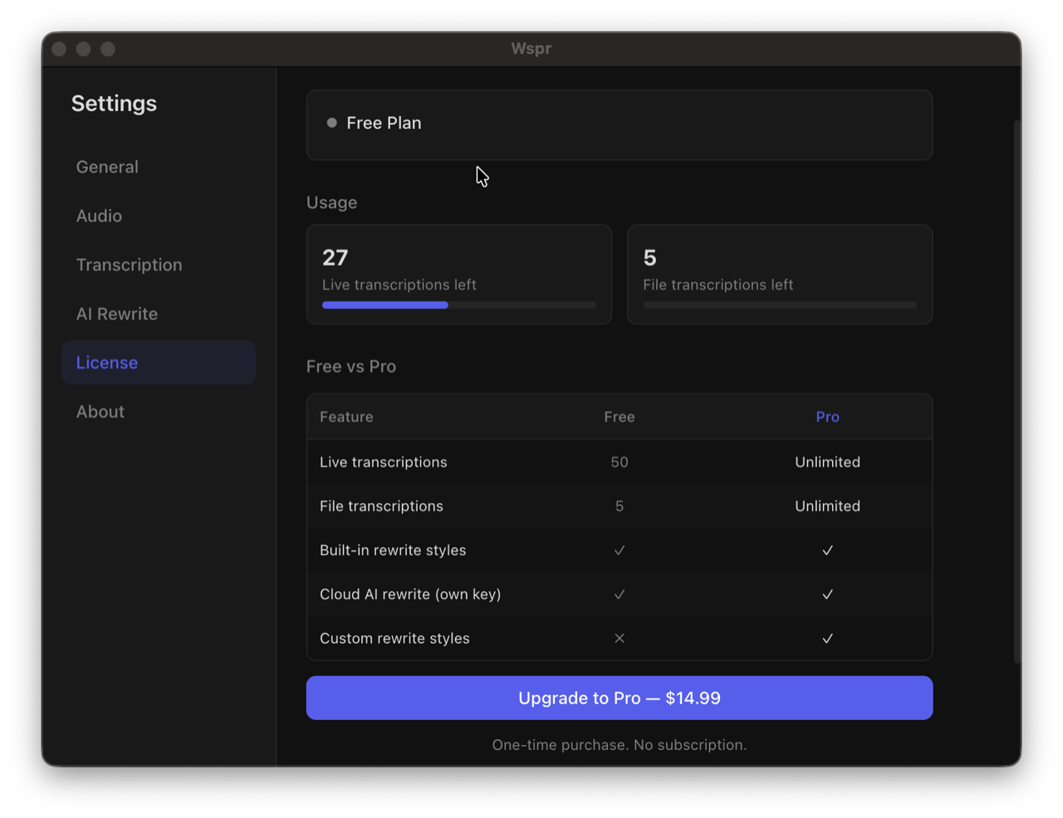This screenshot has height=818, width=1063.
Task: Open the General settings section
Action: [107, 167]
